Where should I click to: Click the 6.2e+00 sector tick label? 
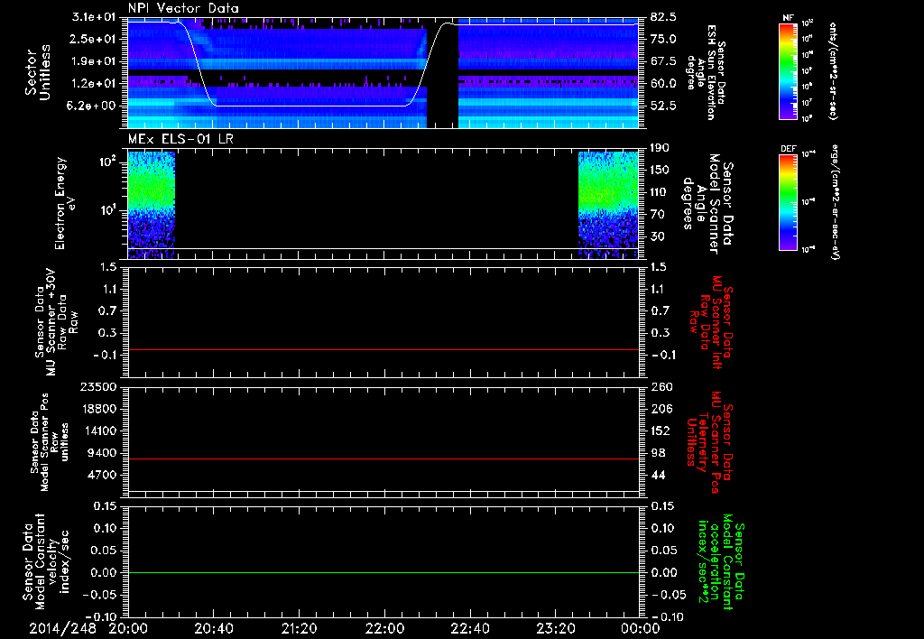pos(93,106)
